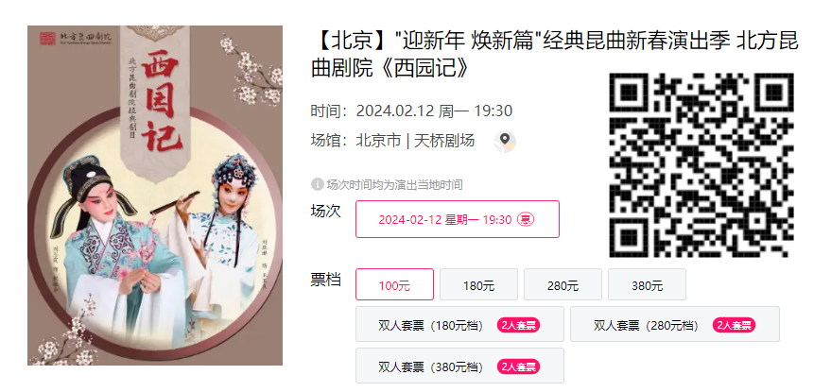831x392 pixels.
Task: Click the red seal logo on poster
Action: pos(47,38)
